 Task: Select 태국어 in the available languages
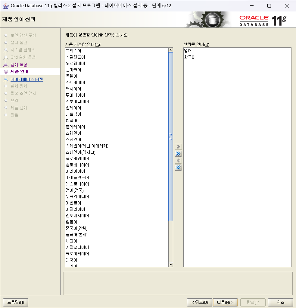[x=117, y=260]
